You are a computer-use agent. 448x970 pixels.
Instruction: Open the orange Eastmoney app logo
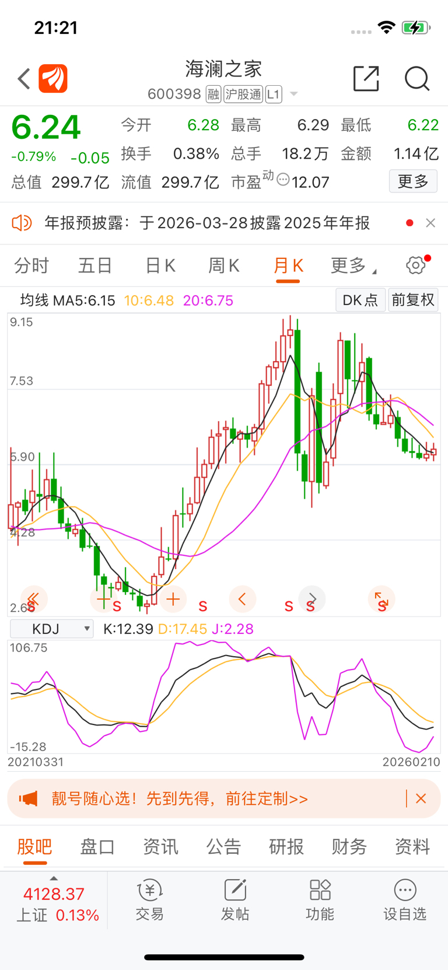53,79
